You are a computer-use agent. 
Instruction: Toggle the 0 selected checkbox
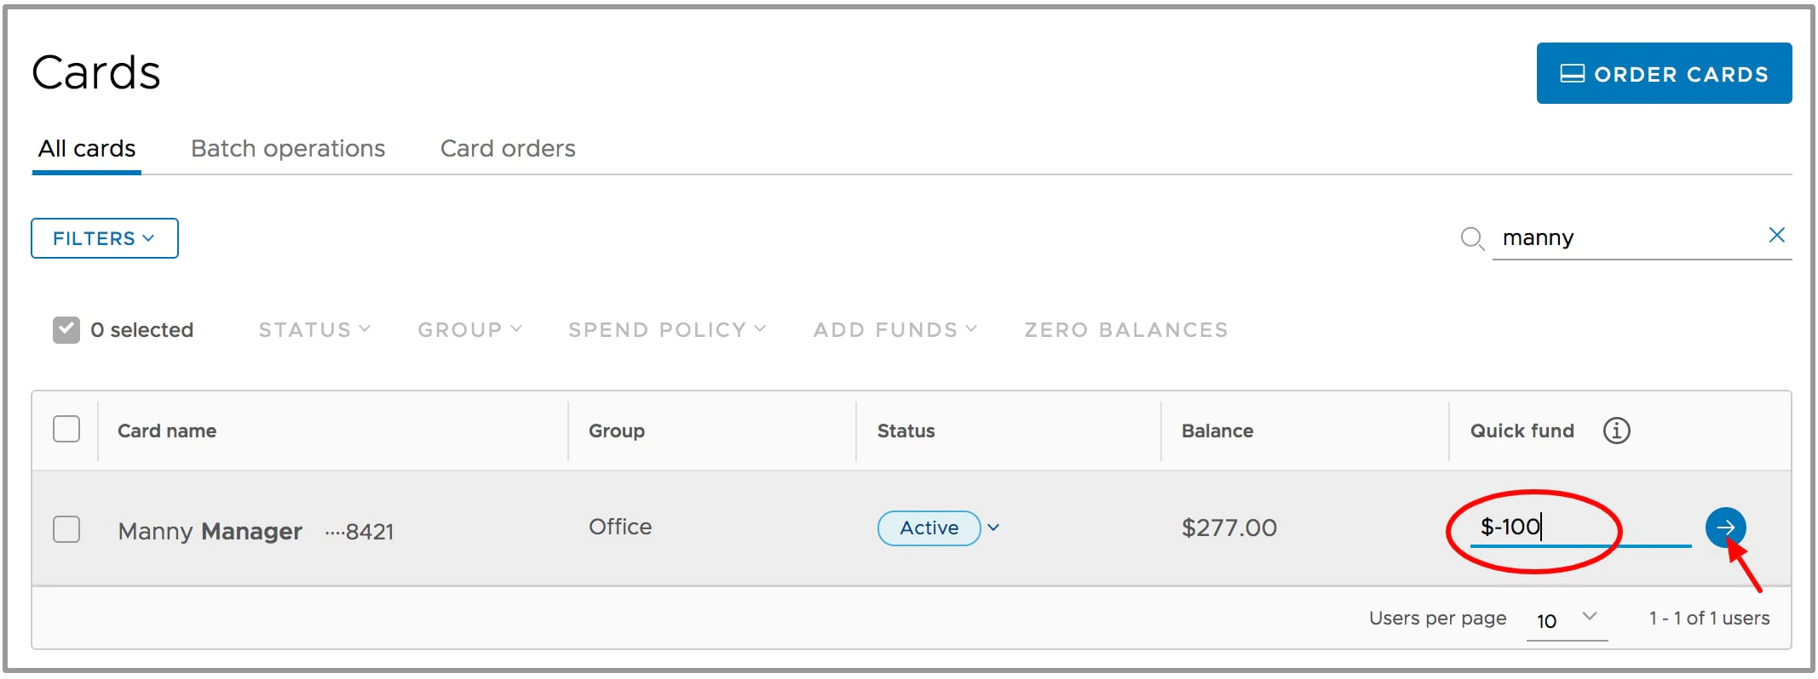66,329
